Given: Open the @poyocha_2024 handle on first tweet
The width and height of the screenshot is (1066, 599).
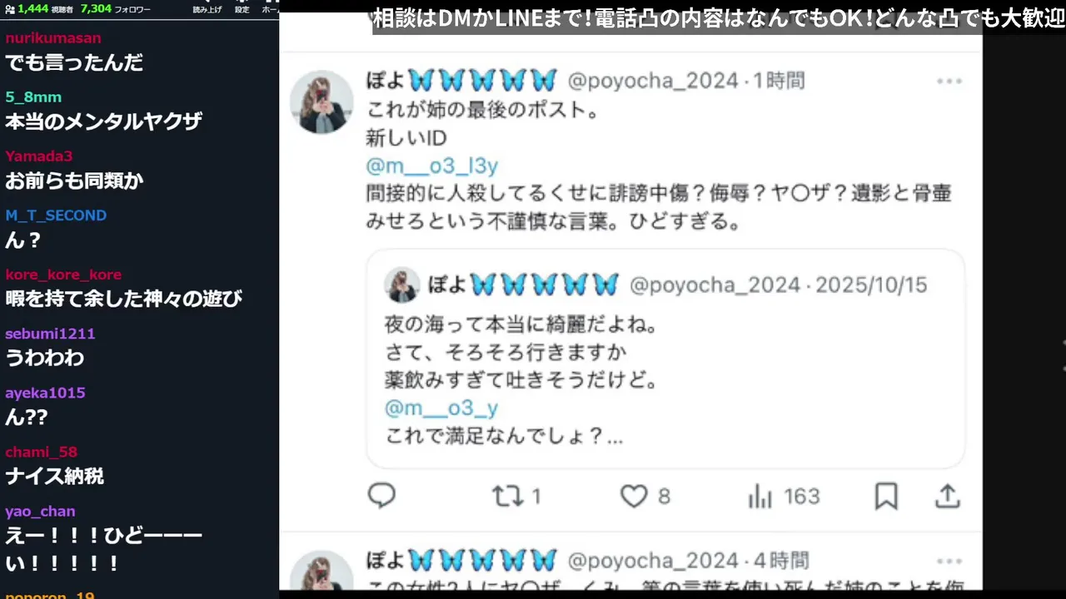Looking at the screenshot, I should point(653,81).
